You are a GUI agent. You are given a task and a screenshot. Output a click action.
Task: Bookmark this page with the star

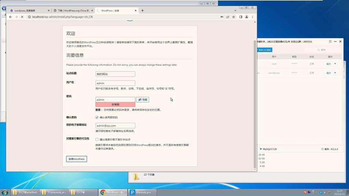[x=234, y=17]
